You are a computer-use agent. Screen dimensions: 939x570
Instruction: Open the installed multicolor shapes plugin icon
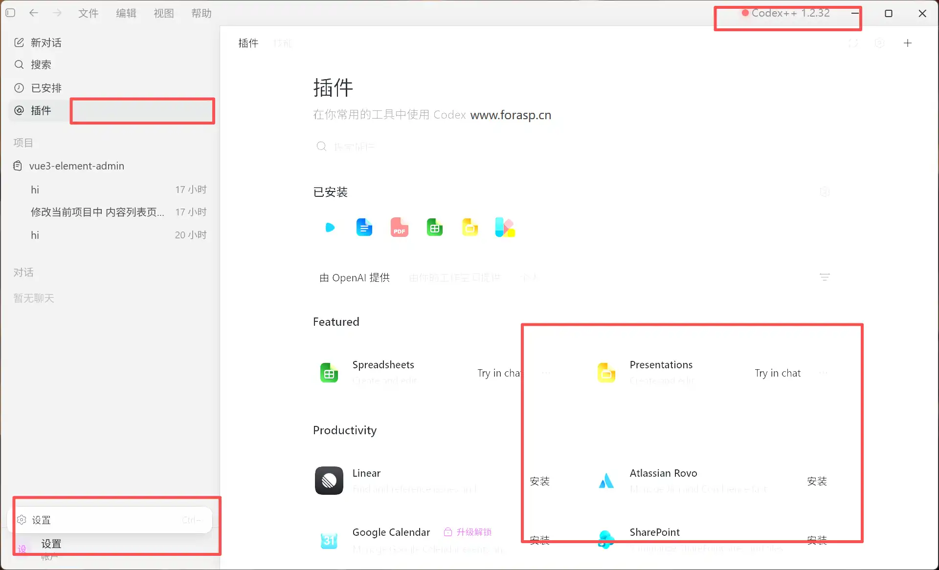tap(505, 227)
